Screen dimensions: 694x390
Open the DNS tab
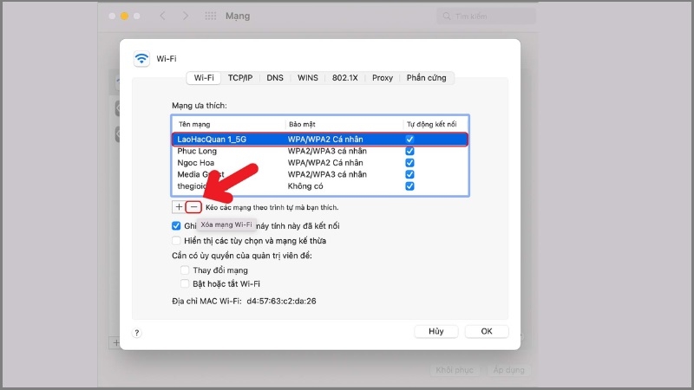click(275, 78)
